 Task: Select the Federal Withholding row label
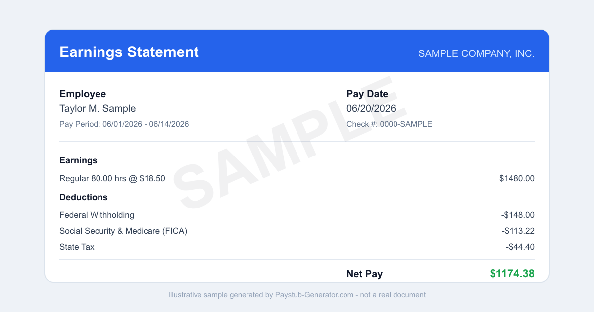tap(97, 215)
